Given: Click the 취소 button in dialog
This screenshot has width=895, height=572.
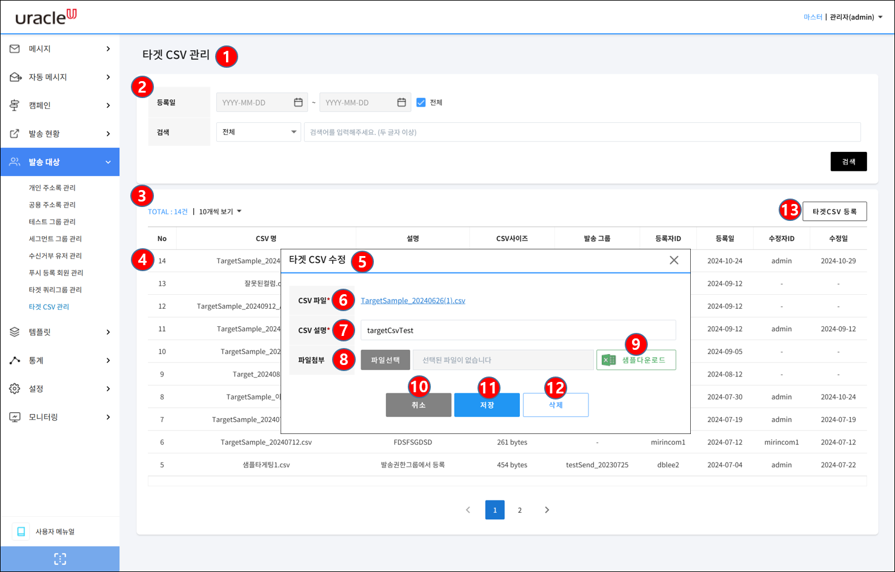Looking at the screenshot, I should (419, 405).
